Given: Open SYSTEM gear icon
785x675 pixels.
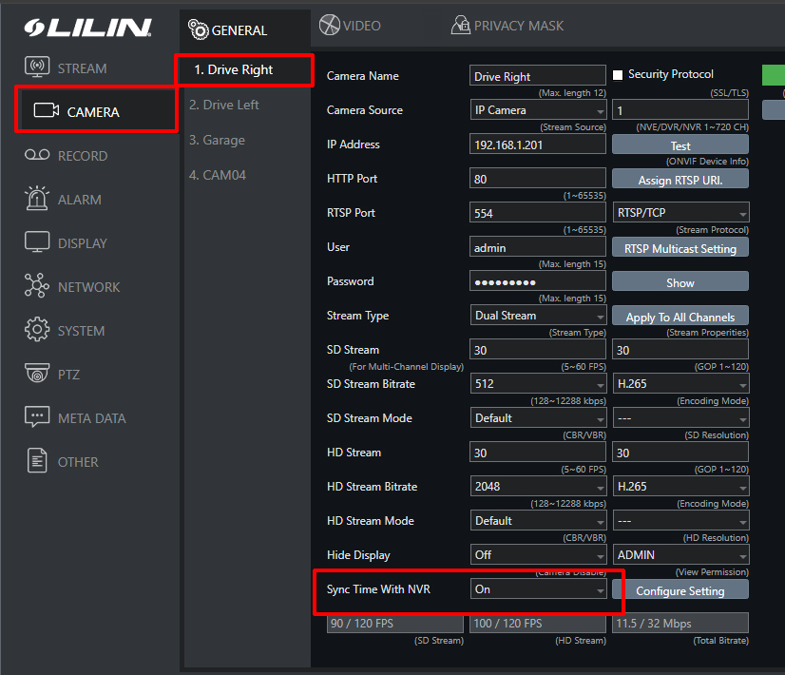Looking at the screenshot, I should pyautogui.click(x=36, y=330).
